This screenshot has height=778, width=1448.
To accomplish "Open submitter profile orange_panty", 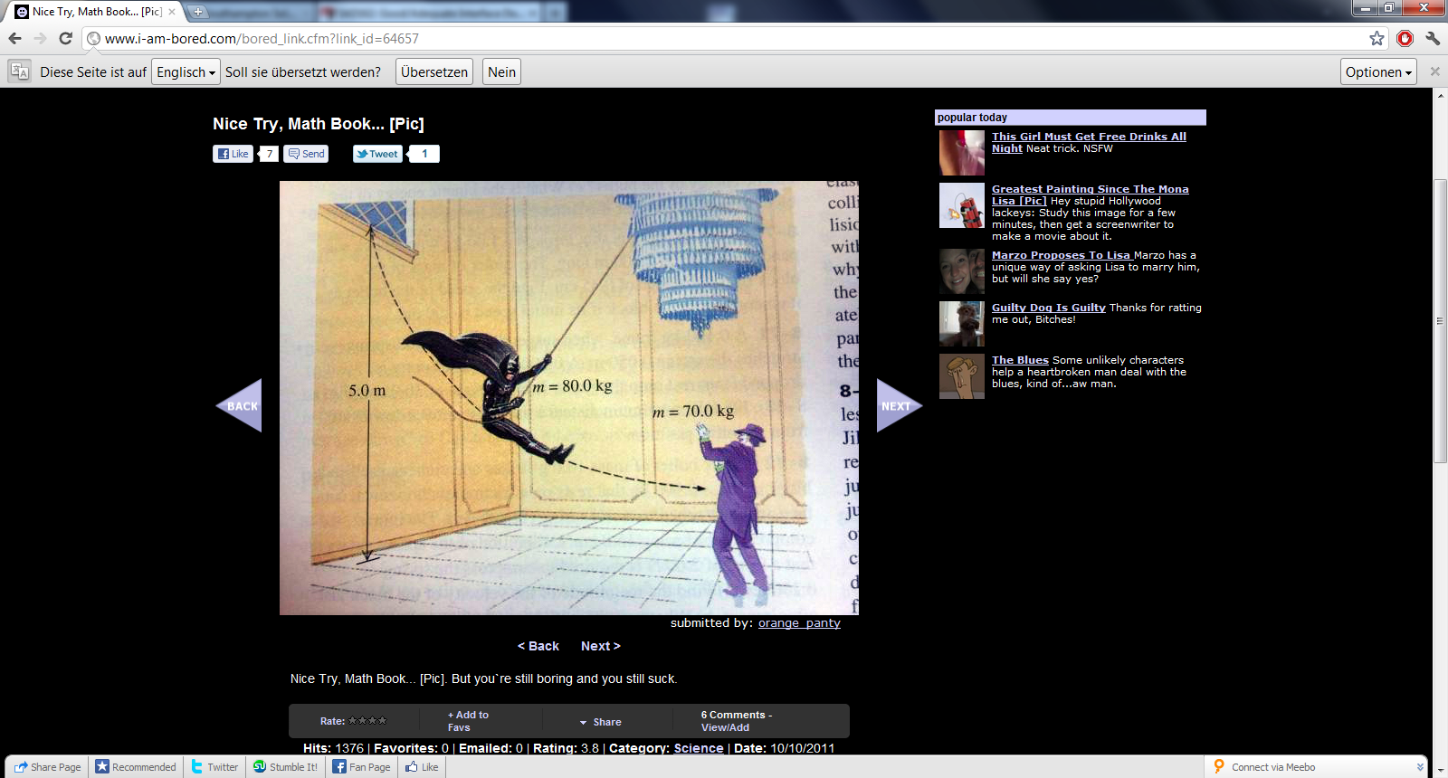I will (799, 623).
